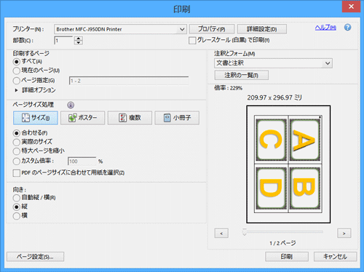Viewport: 364px width, 272px height.
Task: Open ページ設定 page setup button
Action: [x=36, y=257]
